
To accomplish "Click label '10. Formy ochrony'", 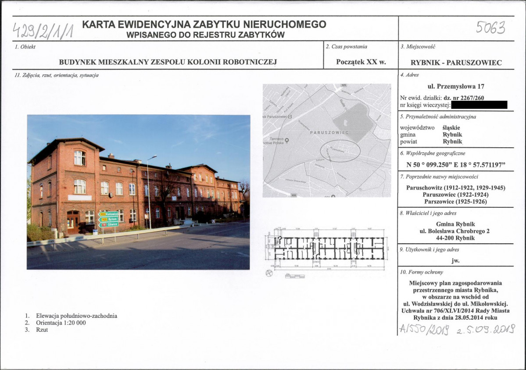I will pos(422,273).
